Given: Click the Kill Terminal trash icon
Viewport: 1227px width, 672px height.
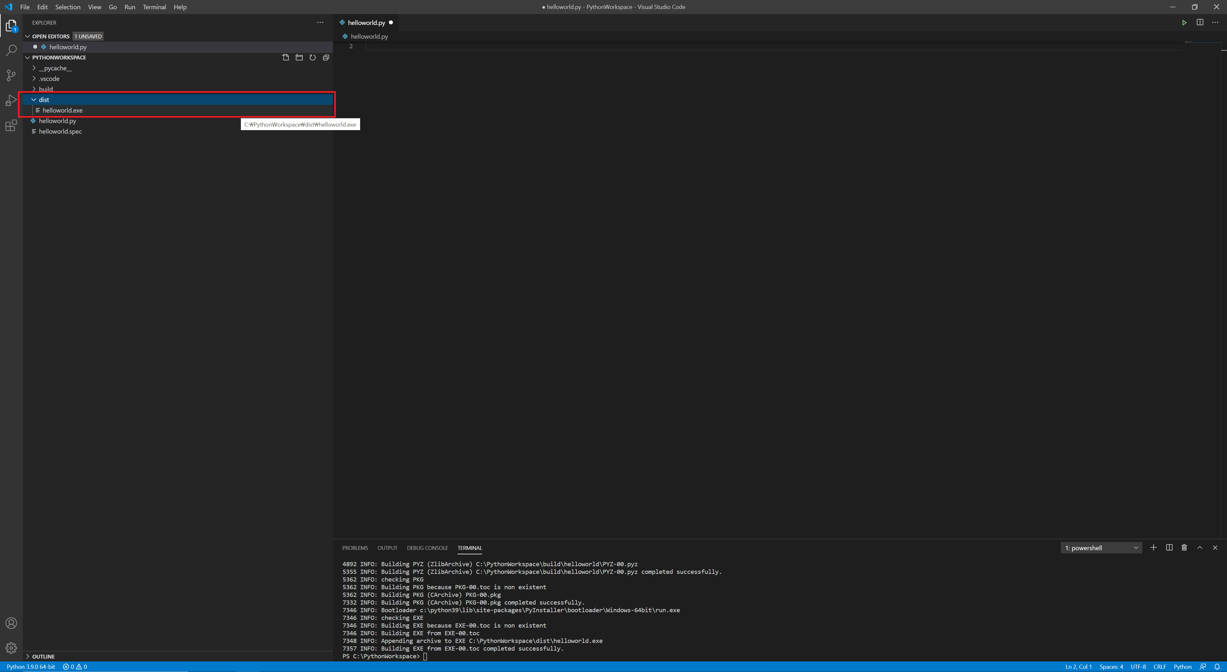Looking at the screenshot, I should point(1184,548).
